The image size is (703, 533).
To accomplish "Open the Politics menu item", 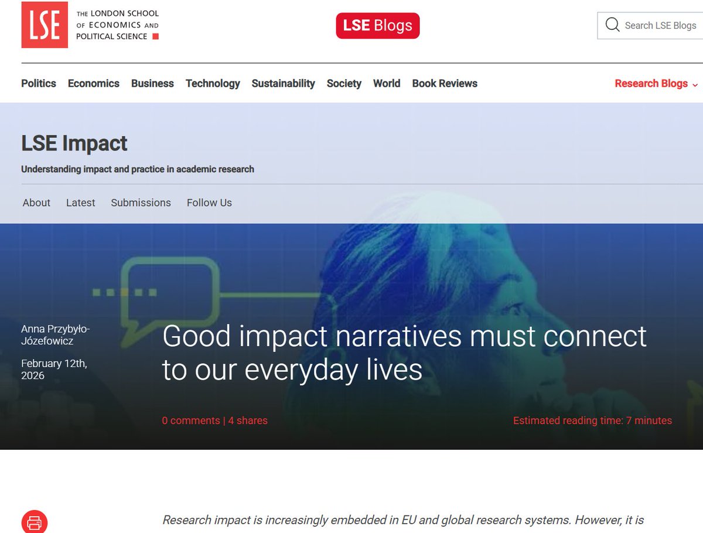I will [x=39, y=83].
